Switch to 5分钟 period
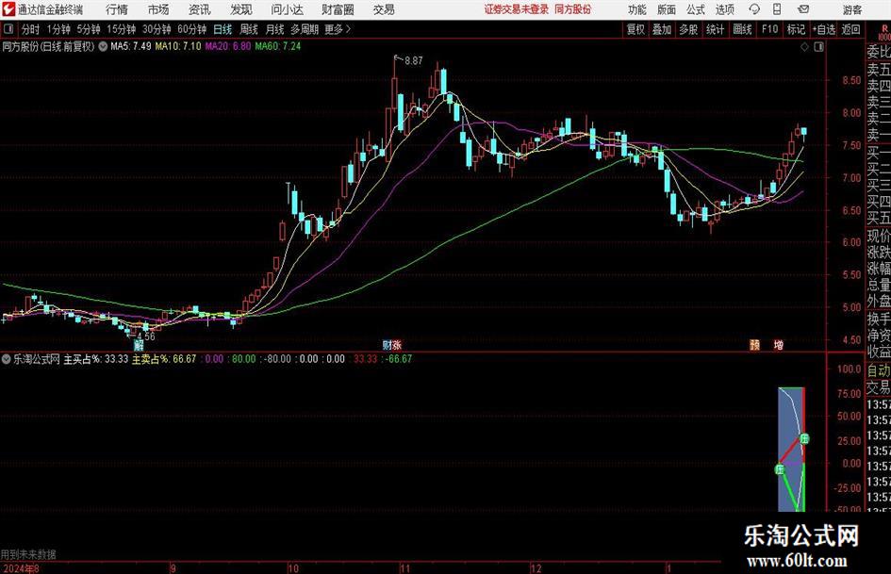This screenshot has width=891, height=574. click(x=89, y=29)
